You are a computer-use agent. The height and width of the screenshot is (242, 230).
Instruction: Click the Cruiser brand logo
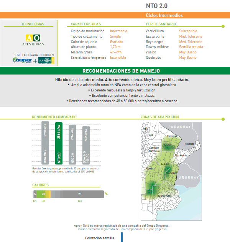(x=23, y=61)
